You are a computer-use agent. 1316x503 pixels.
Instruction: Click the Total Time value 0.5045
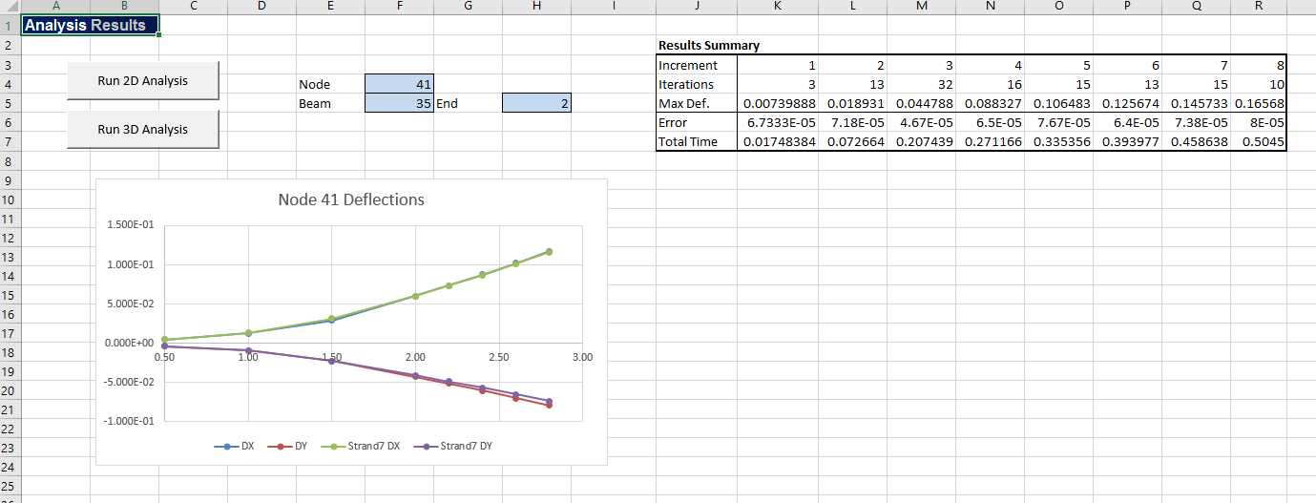[1262, 141]
